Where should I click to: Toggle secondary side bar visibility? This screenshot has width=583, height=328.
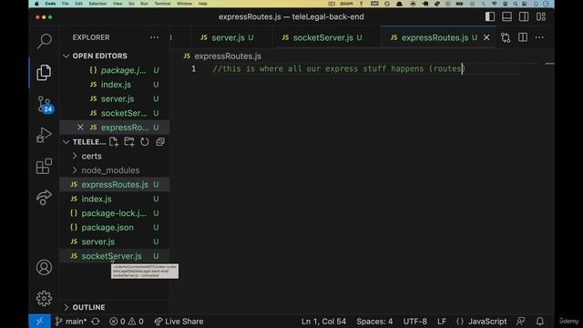524,16
